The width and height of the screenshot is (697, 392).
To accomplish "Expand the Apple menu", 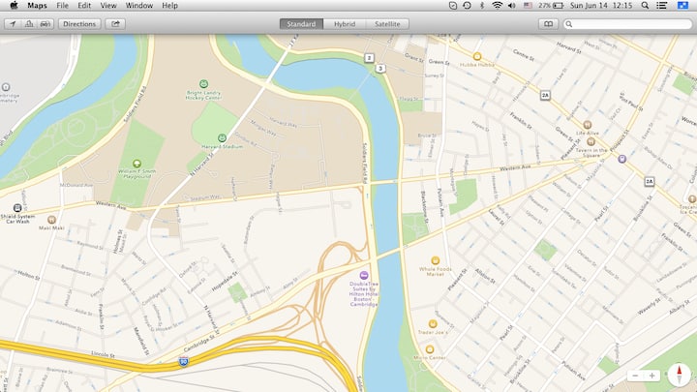I will click(14, 6).
